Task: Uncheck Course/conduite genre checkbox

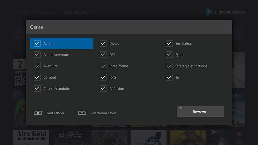Action: [x=37, y=89]
